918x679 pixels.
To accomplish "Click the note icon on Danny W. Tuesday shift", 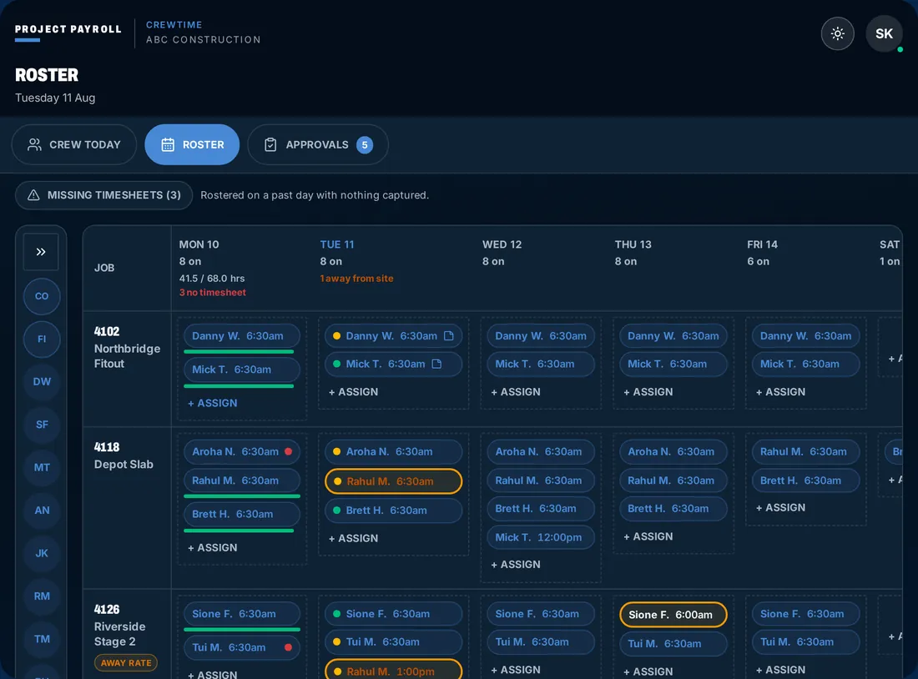I will [x=449, y=336].
